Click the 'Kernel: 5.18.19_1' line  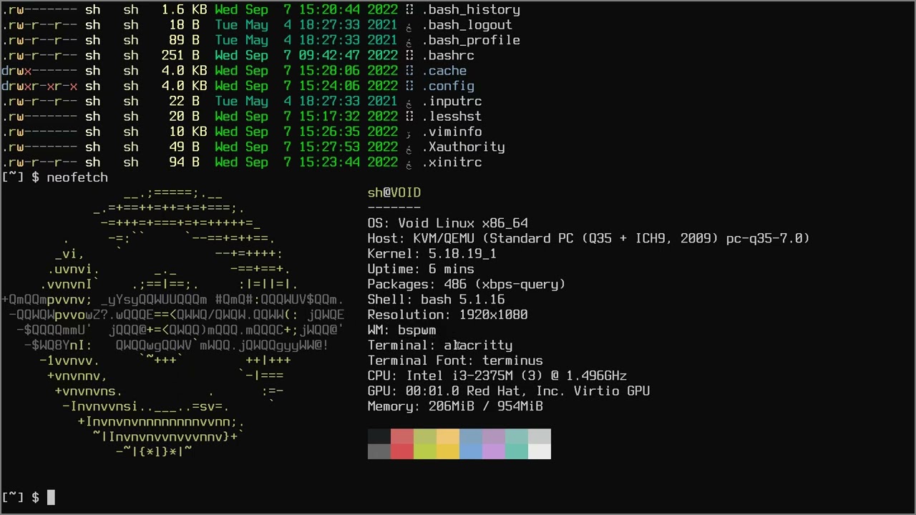click(x=432, y=254)
